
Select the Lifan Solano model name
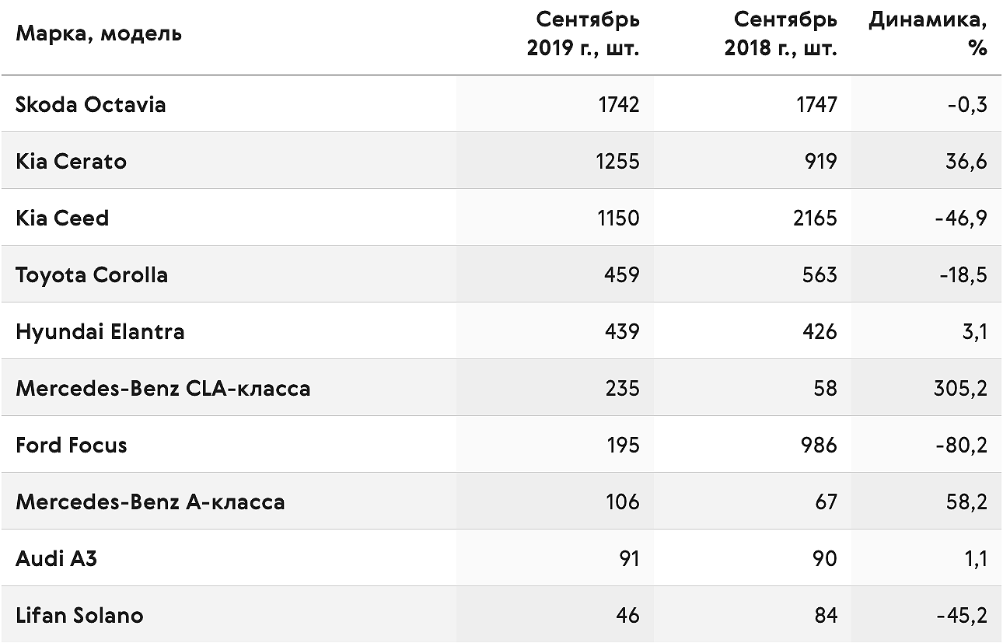(x=79, y=615)
